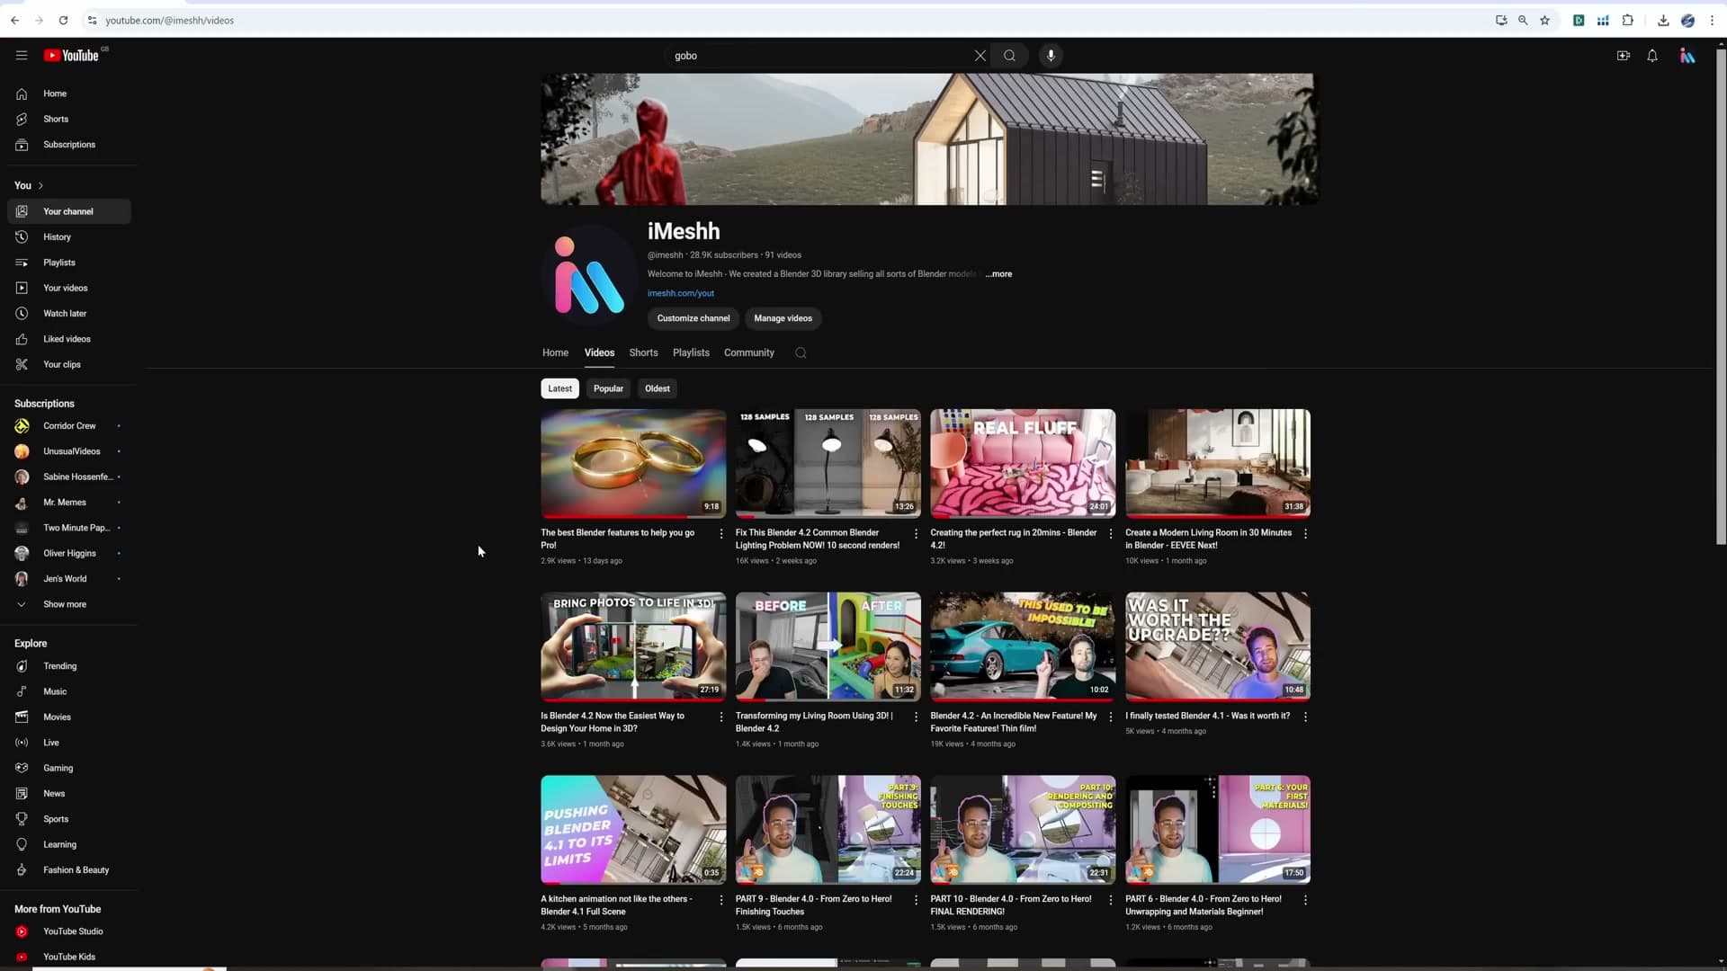Open the 'REAL FLUFF' rug video thumbnail

tap(1023, 464)
